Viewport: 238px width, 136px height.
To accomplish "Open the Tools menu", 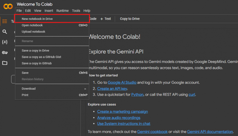I will click(76, 11).
